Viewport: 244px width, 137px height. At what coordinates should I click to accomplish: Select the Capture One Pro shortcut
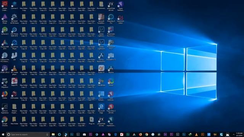(x=5, y=57)
